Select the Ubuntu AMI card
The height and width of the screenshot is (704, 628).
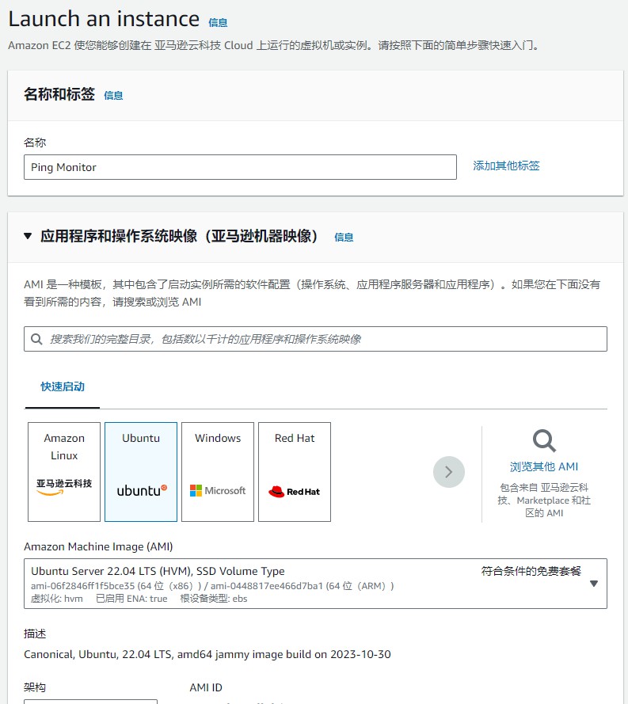(x=141, y=472)
